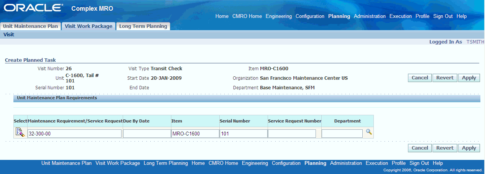Image resolution: width=485 pixels, height=174 pixels.
Task: Open Engineering in top navigation
Action: [x=279, y=16]
